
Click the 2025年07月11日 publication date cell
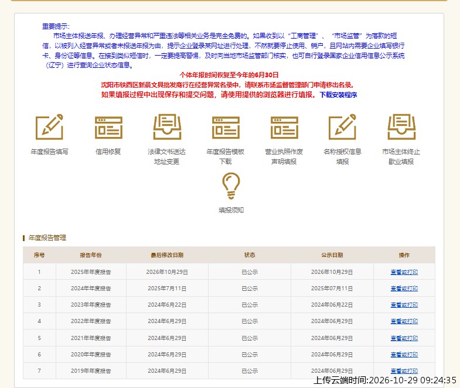coord(332,289)
